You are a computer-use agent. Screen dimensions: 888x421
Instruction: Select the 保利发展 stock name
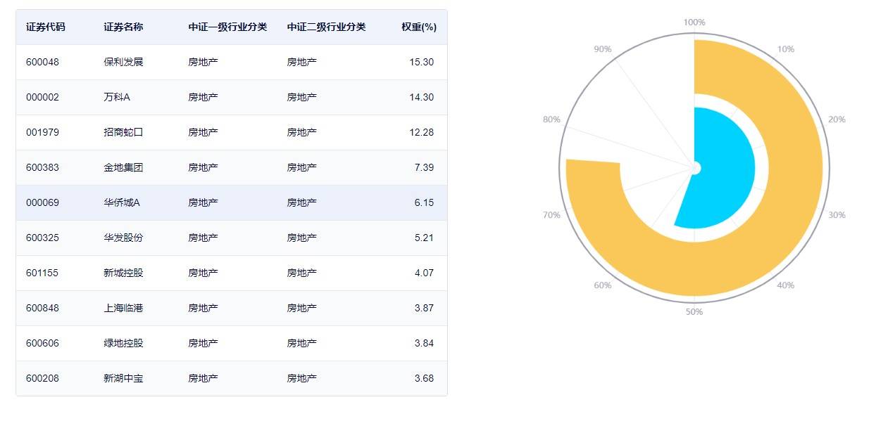coord(123,62)
